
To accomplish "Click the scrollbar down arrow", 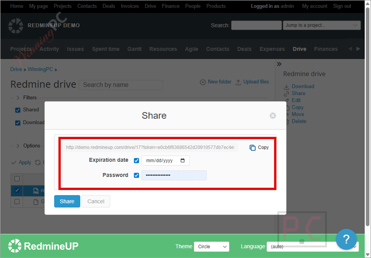I will pos(367,255).
